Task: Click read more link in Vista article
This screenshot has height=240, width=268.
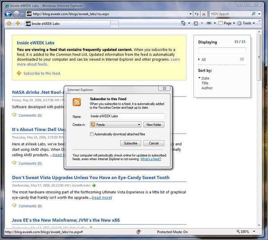Action: pyautogui.click(x=102, y=198)
